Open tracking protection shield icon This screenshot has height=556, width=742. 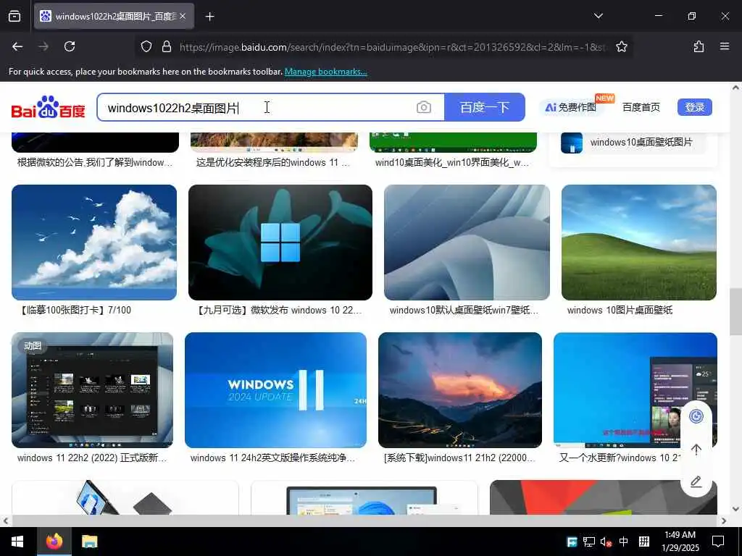(146, 46)
